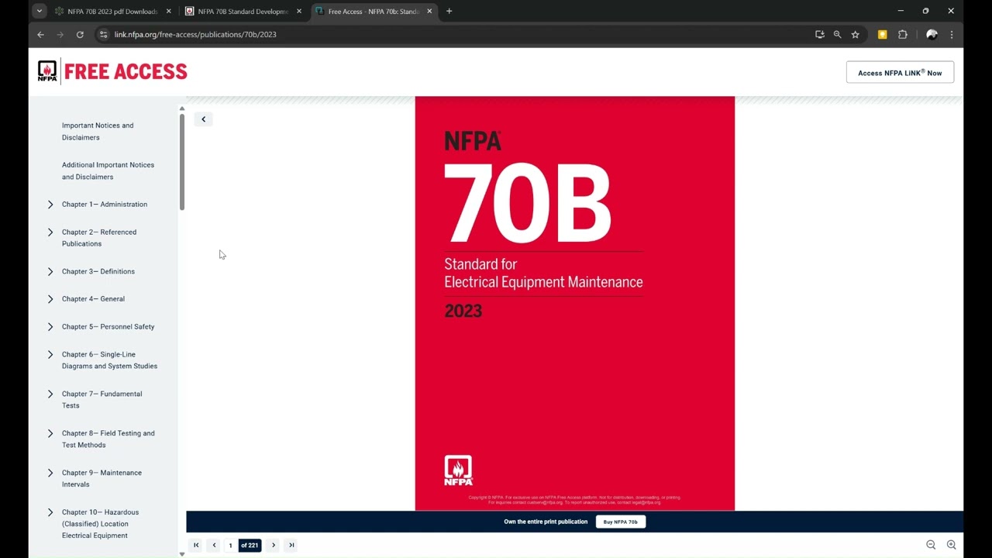Go to previous page icon
The width and height of the screenshot is (992, 558).
[x=214, y=545]
